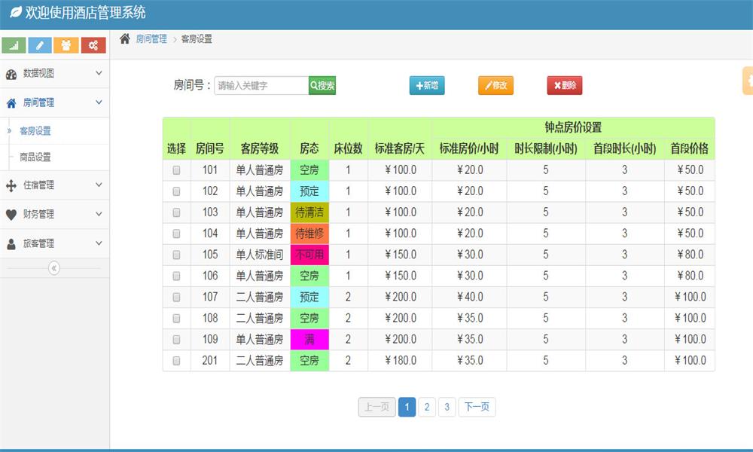Viewport: 753px width, 452px height.
Task: Click 单人标准间 cell of room 105
Action: pyautogui.click(x=260, y=255)
